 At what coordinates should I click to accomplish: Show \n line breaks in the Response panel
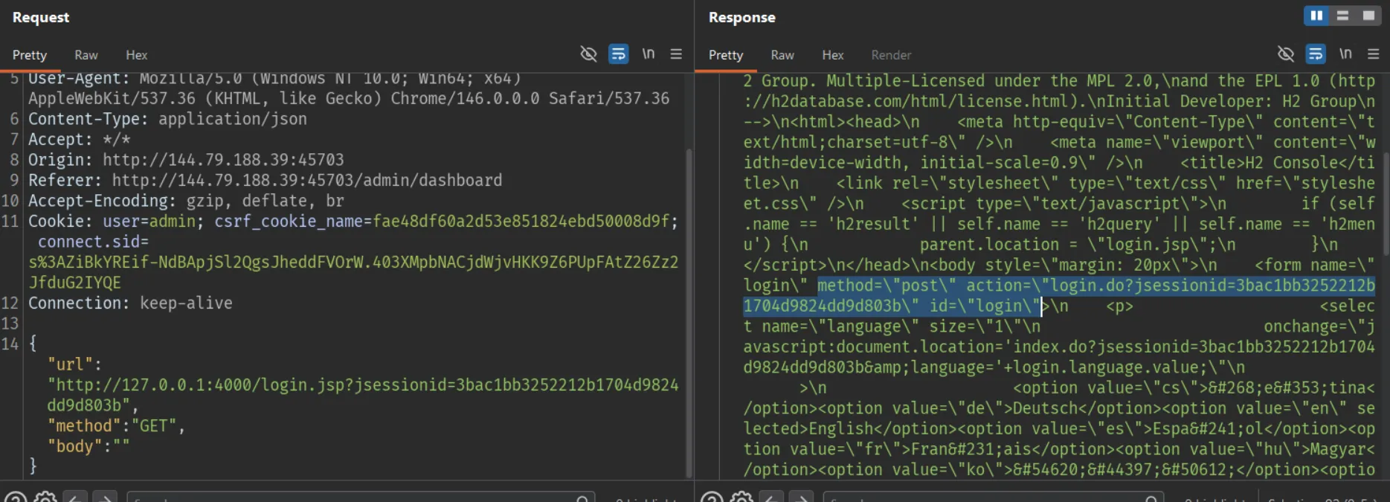(x=1345, y=54)
